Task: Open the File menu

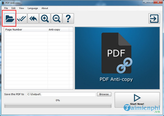Action: click(x=6, y=8)
